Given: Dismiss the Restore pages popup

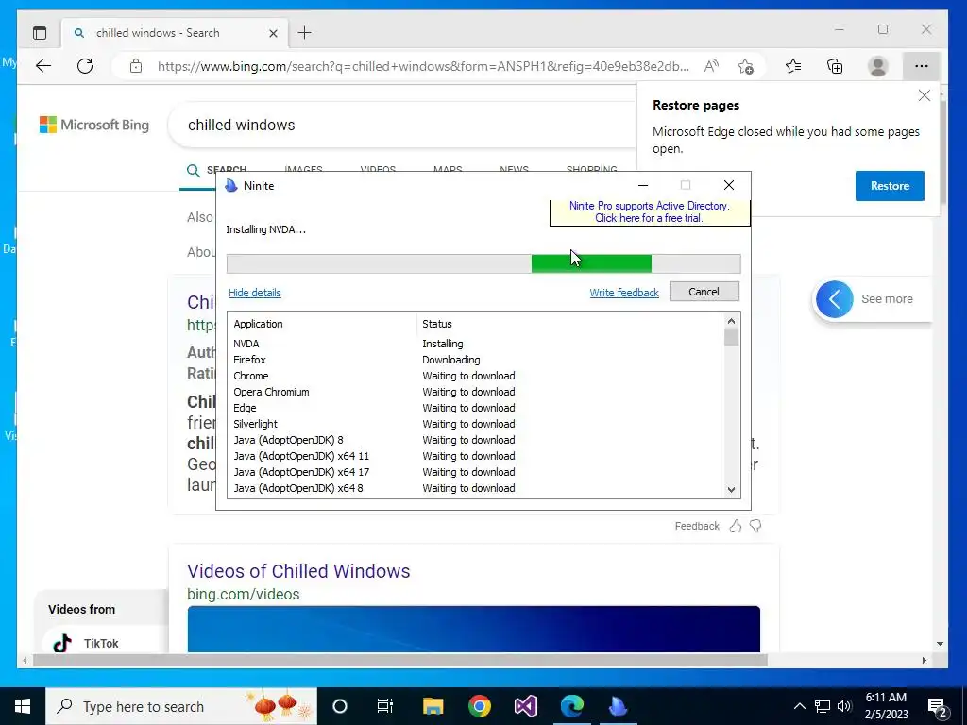Looking at the screenshot, I should point(924,95).
